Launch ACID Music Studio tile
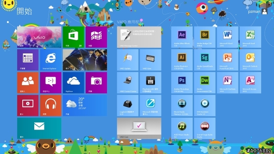 (182, 128)
